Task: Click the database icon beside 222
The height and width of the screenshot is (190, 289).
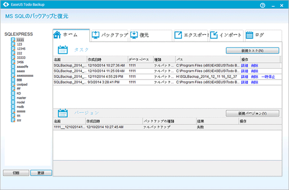Action: coord(13,53)
